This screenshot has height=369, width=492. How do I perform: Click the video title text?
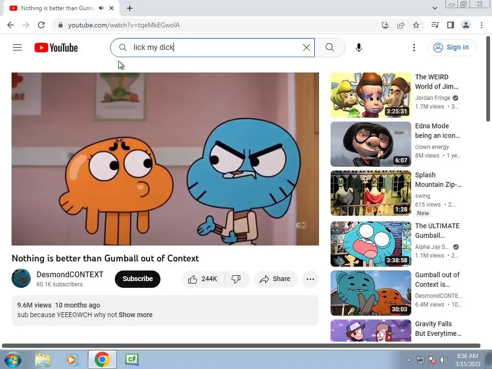pos(105,258)
